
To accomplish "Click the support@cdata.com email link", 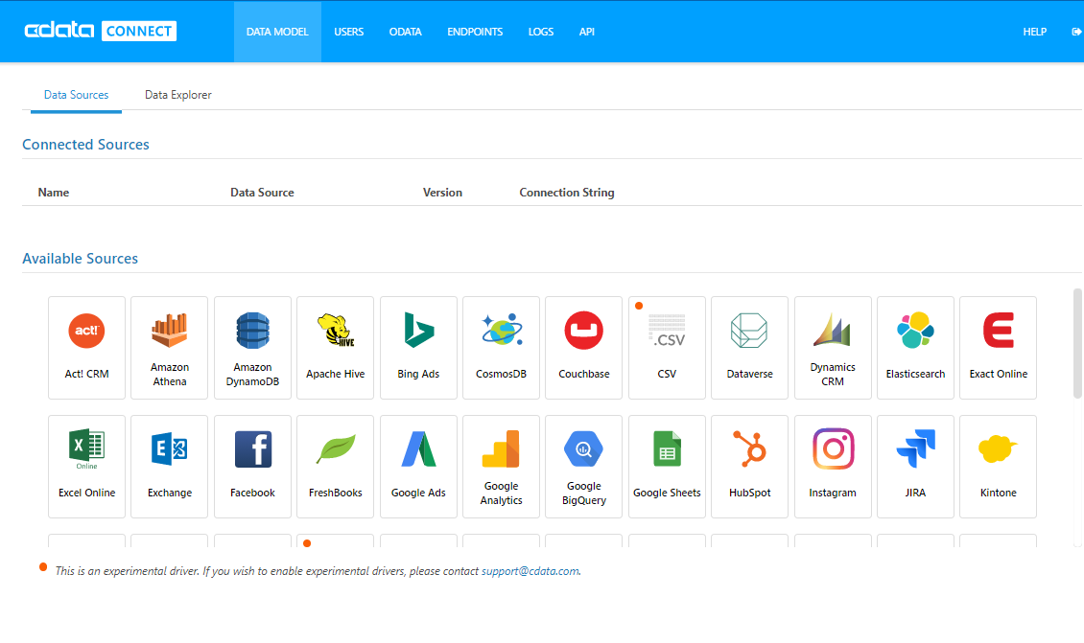I will (x=530, y=571).
